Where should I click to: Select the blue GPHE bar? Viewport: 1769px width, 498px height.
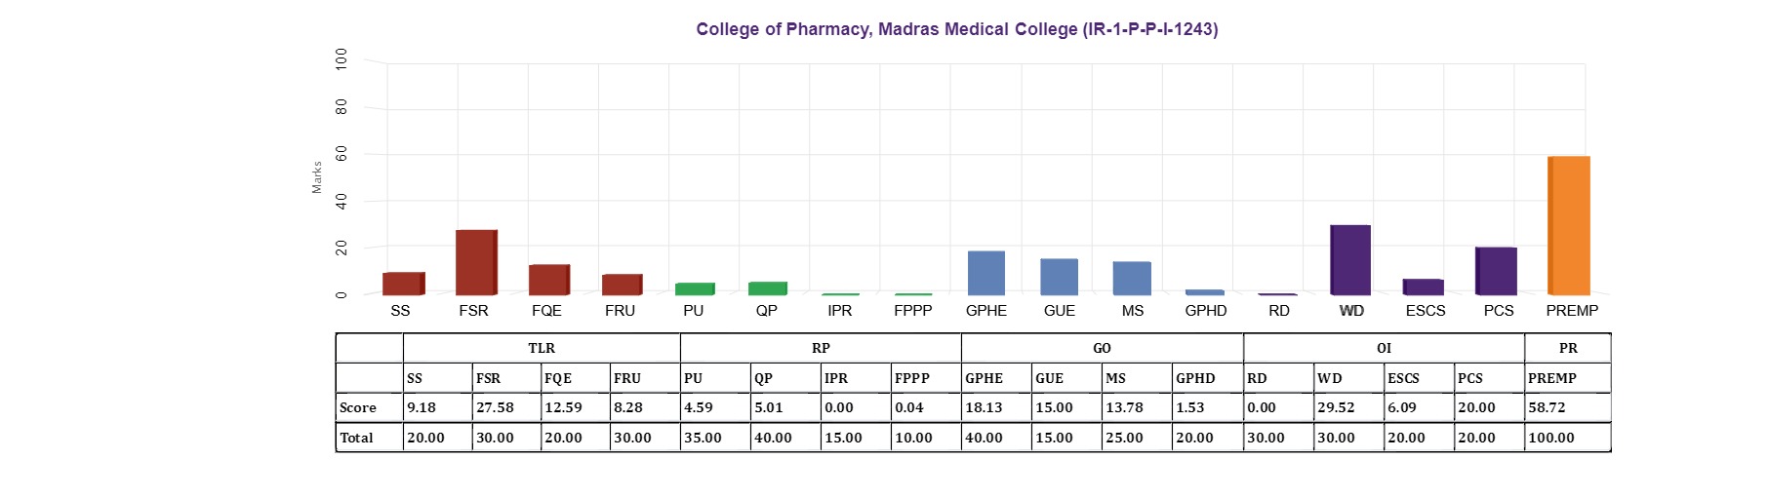click(986, 273)
